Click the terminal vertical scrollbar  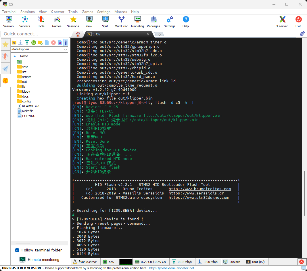304,193
